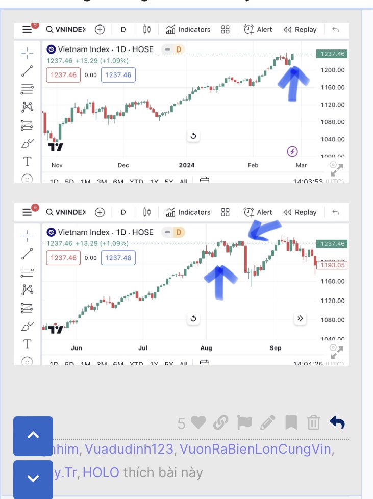Click Replay in the lower chart toolbar
Screen dimensions: 373x499
pos(300,212)
